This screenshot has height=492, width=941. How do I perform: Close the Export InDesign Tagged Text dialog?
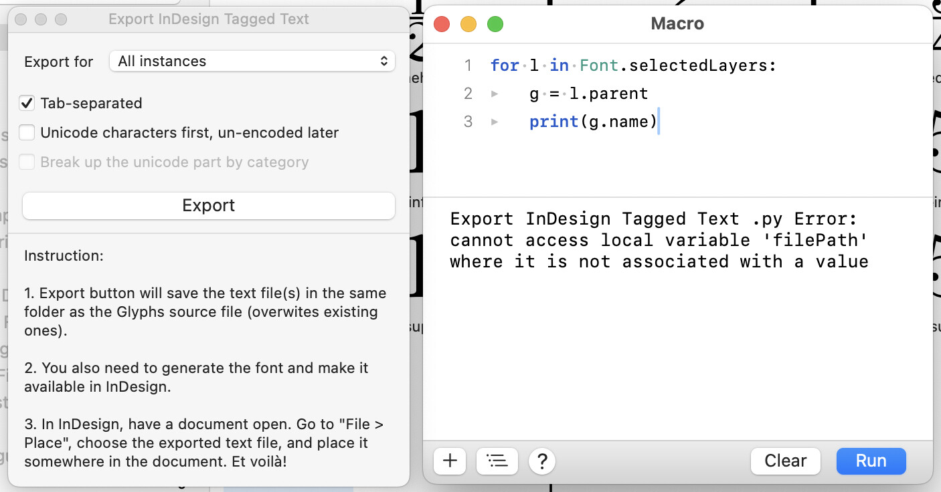[x=21, y=19]
